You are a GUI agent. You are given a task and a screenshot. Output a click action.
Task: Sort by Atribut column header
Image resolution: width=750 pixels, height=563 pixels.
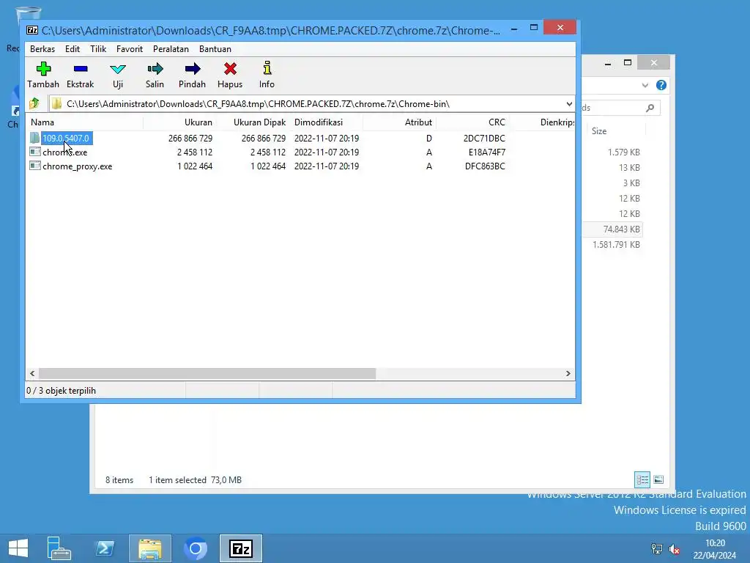(x=399, y=122)
